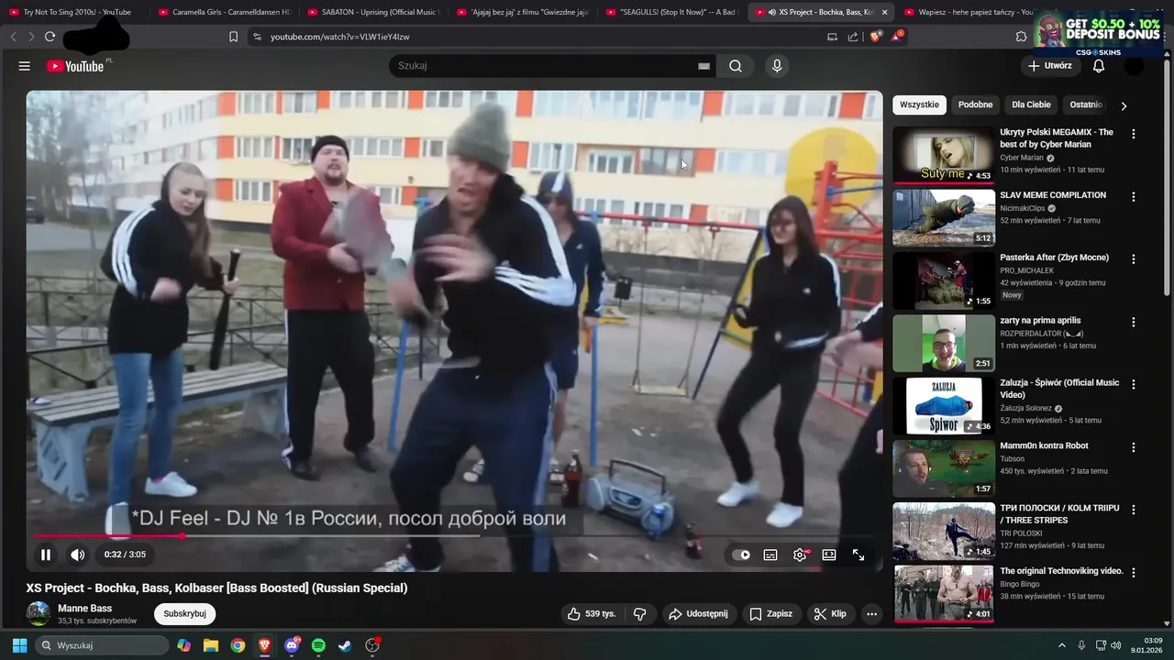Open options for Zaluzja - Śpiwór video
Viewport: 1174px width, 660px height.
click(1134, 384)
